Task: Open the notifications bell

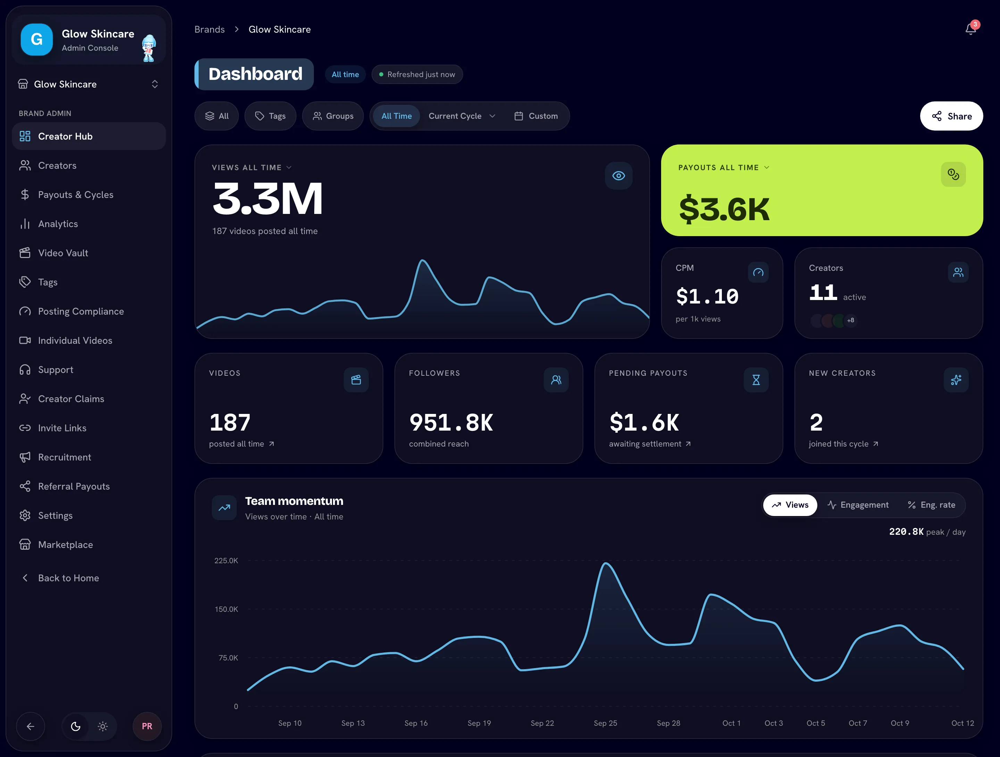Action: click(970, 29)
